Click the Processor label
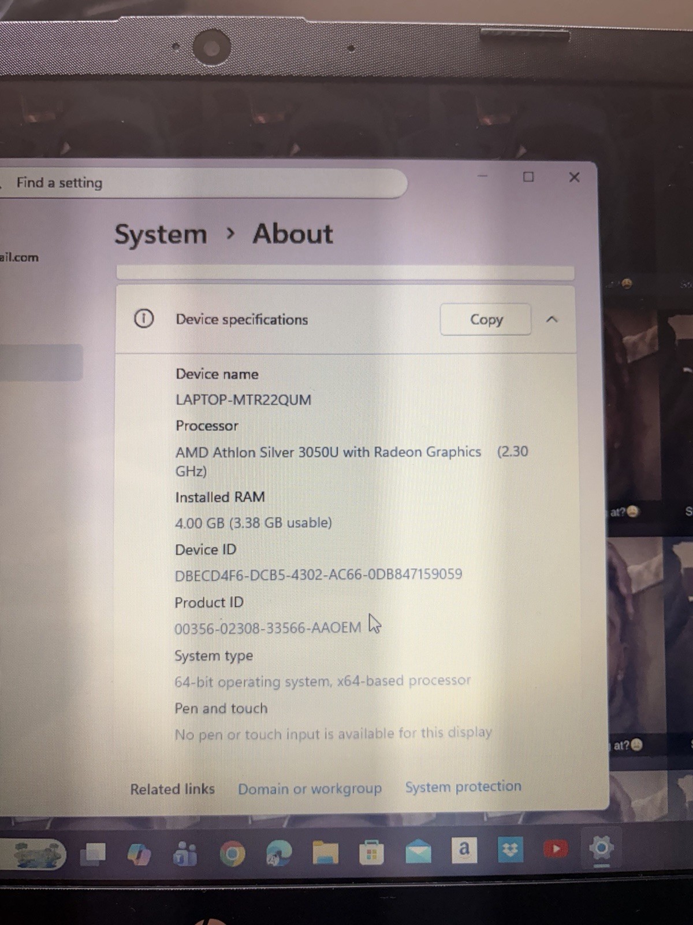The image size is (693, 925). tap(207, 425)
